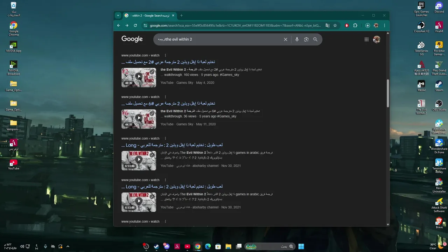The width and height of the screenshot is (448, 252).
Task: Open Revo Uninstaller desktop icon
Action: pyautogui.click(x=439, y=185)
